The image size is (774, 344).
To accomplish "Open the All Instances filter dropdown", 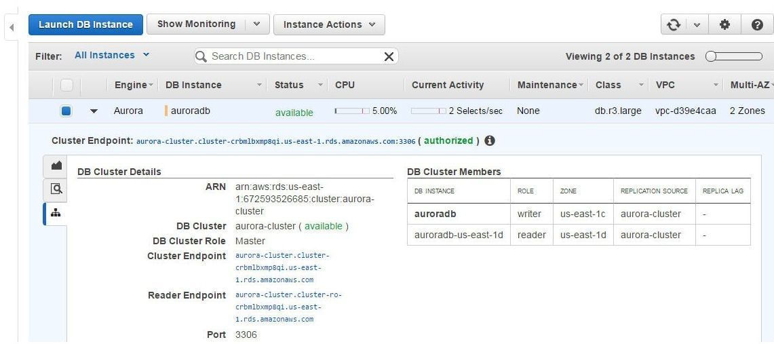I will [111, 55].
